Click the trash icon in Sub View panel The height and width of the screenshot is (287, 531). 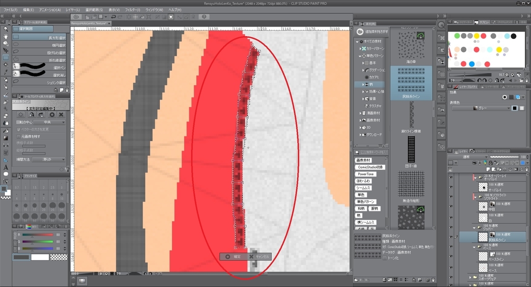coord(526,80)
